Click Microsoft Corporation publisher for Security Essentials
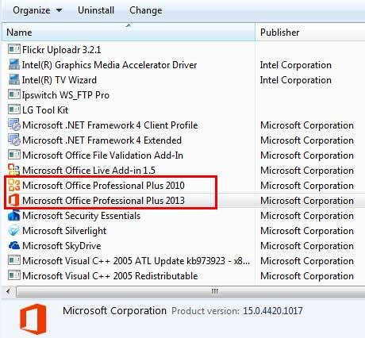This screenshot has height=338, width=365. pyautogui.click(x=307, y=216)
